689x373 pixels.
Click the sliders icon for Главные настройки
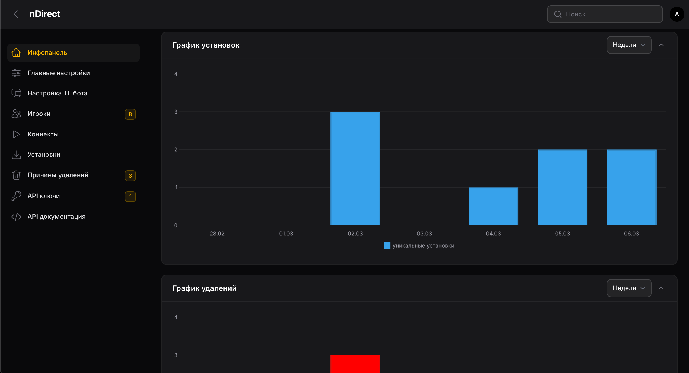click(x=16, y=73)
